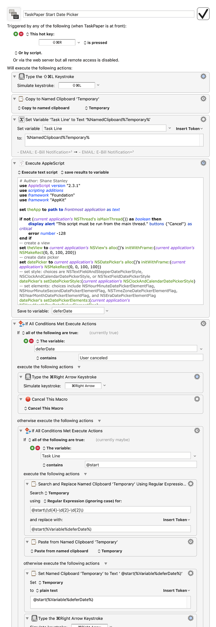
Task: Open Insert Token menu in Search and Replace
Action: (177, 520)
